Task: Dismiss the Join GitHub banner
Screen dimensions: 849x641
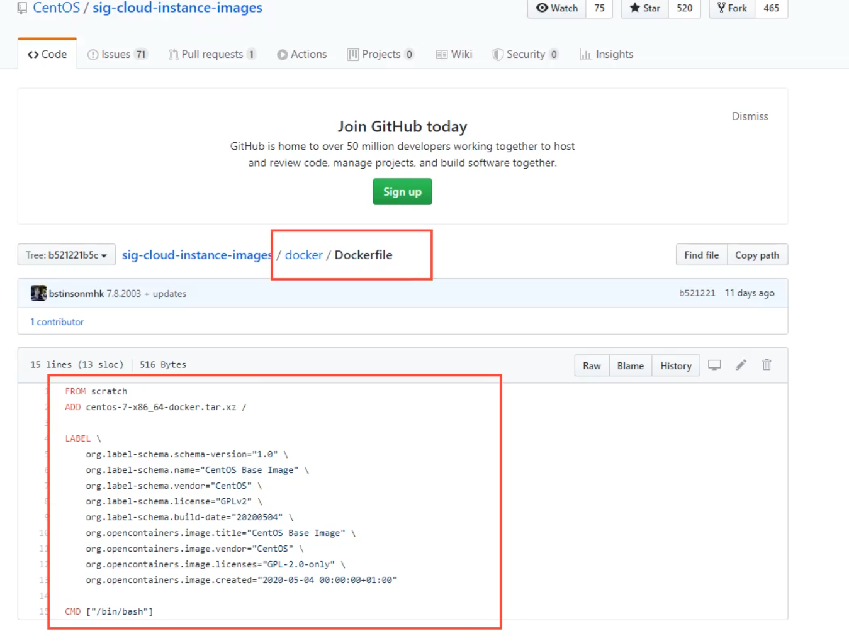Action: 750,116
